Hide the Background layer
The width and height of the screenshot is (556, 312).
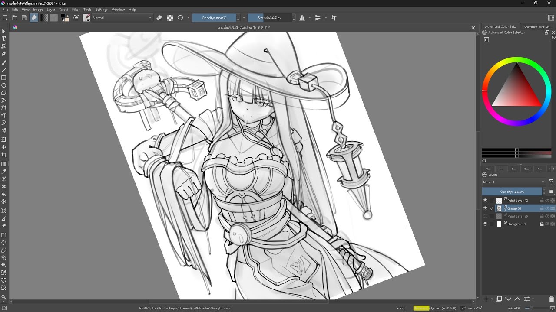pos(485,224)
